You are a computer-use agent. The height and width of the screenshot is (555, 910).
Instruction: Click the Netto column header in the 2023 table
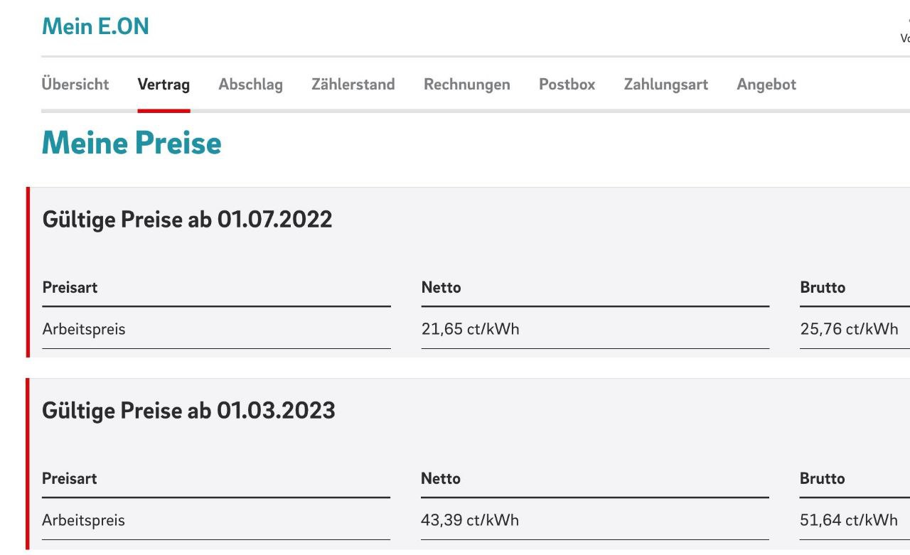pyautogui.click(x=441, y=479)
